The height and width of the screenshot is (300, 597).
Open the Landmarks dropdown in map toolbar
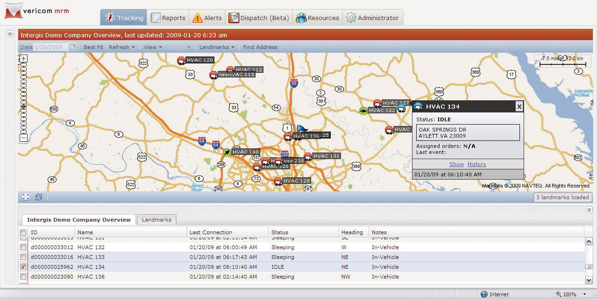[x=217, y=47]
